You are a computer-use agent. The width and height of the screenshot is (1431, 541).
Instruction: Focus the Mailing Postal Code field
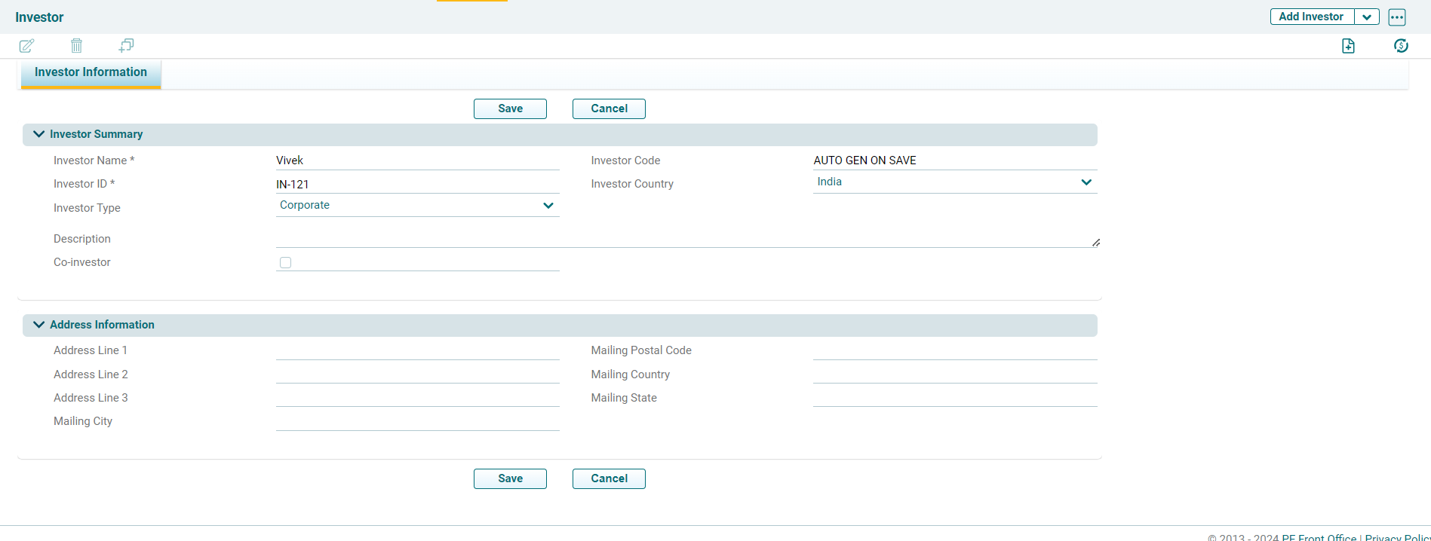954,350
